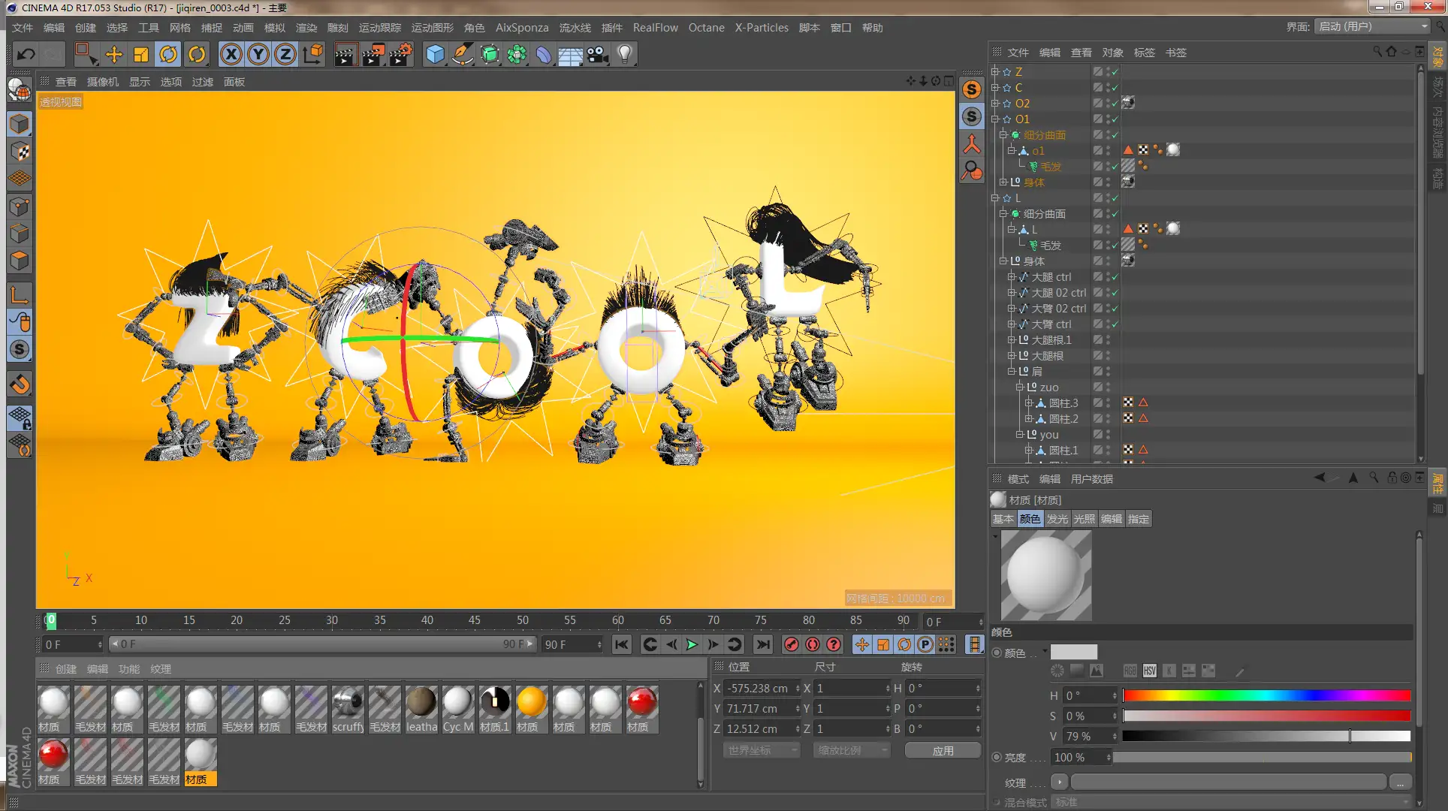Toggle Enable Axis L-shaped icon
1448x811 pixels.
pyautogui.click(x=20, y=294)
